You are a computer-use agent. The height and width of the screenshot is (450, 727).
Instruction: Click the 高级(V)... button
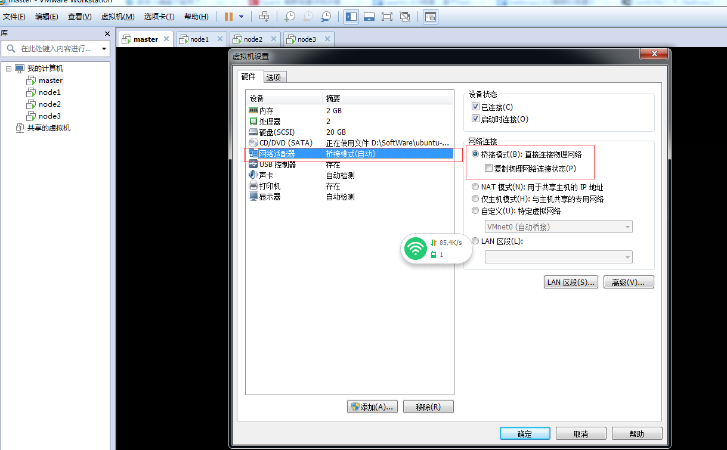[628, 283]
